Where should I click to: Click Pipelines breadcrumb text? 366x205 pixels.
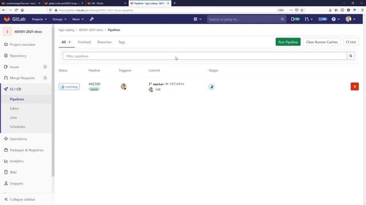[114, 30]
